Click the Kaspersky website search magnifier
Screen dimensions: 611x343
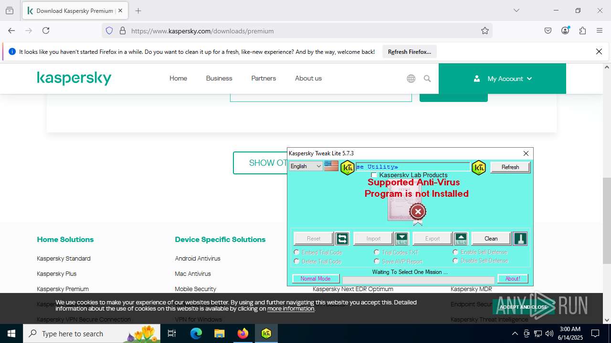tap(427, 79)
